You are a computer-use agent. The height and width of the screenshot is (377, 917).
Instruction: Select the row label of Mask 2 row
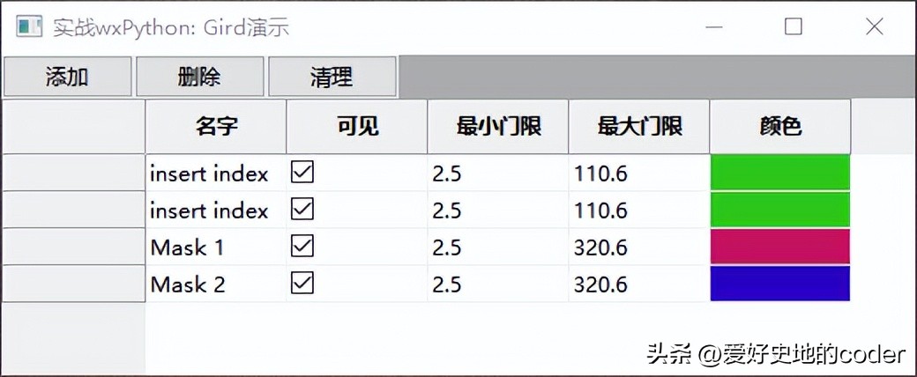tap(74, 284)
